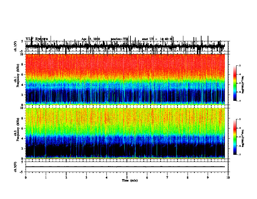
Task: Select the date text 'Apr. 23, 2020'
Action: coord(91,39)
